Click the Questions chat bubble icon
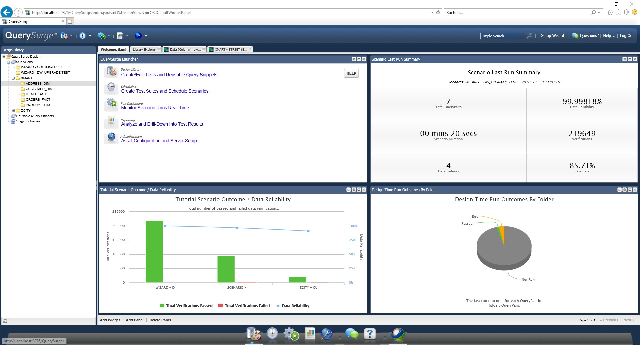Screen dimensions: 640x345 coord(575,36)
